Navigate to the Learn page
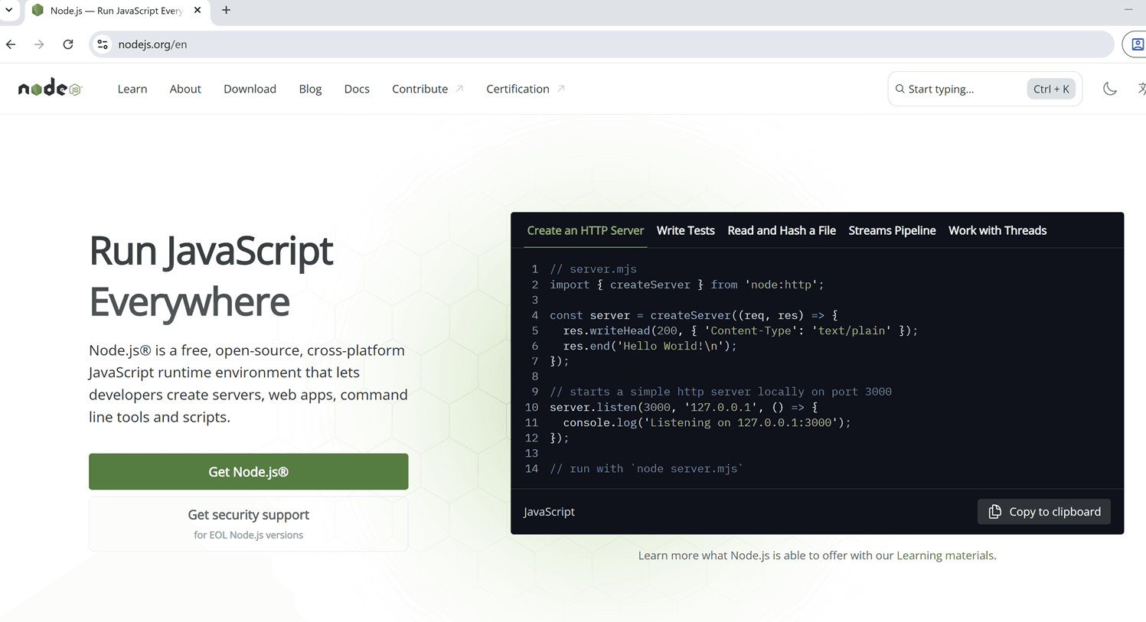1146x622 pixels. tap(132, 89)
